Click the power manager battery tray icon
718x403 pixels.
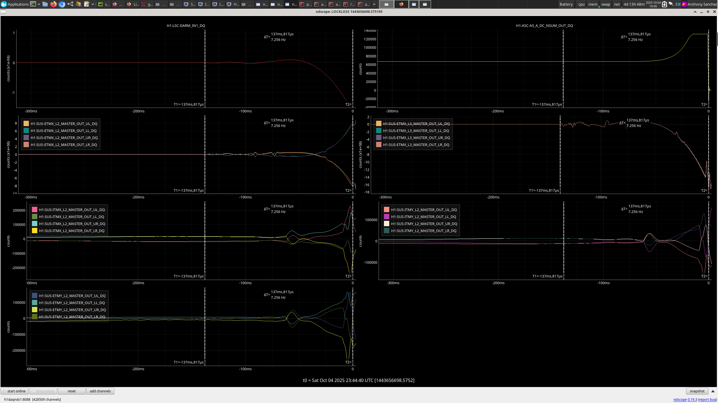[664, 4]
